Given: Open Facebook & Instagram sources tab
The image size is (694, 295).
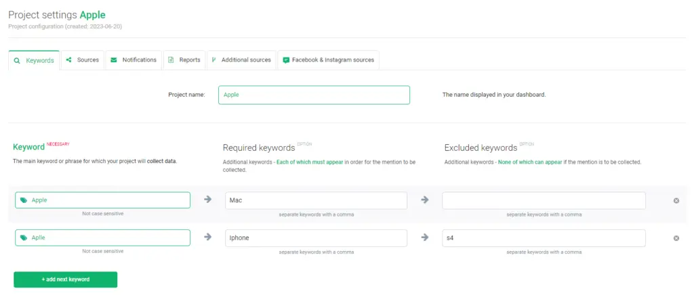Looking at the screenshot, I should point(328,60).
